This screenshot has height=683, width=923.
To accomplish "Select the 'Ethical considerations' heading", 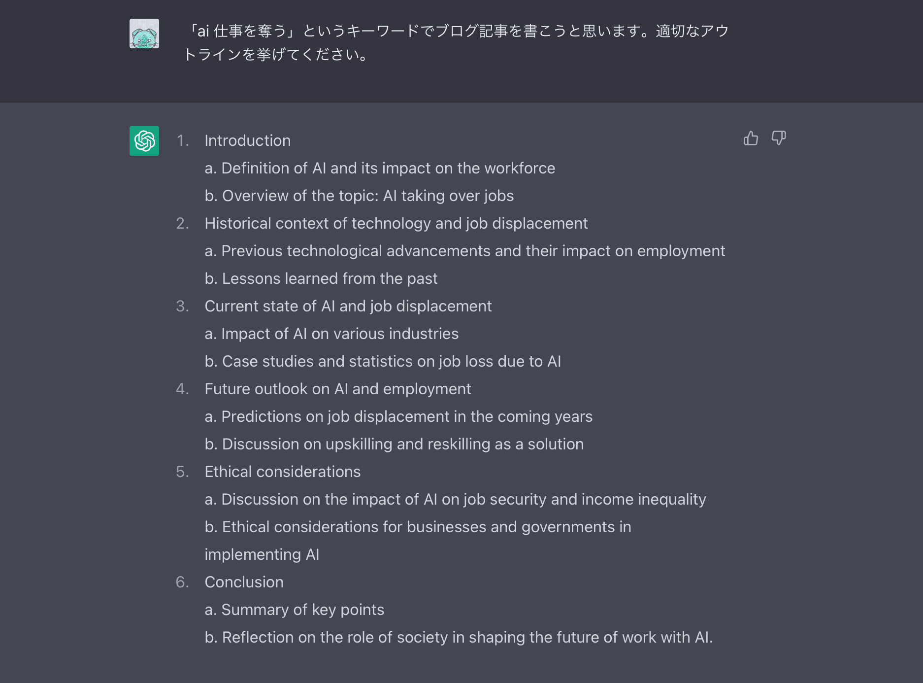I will click(283, 472).
